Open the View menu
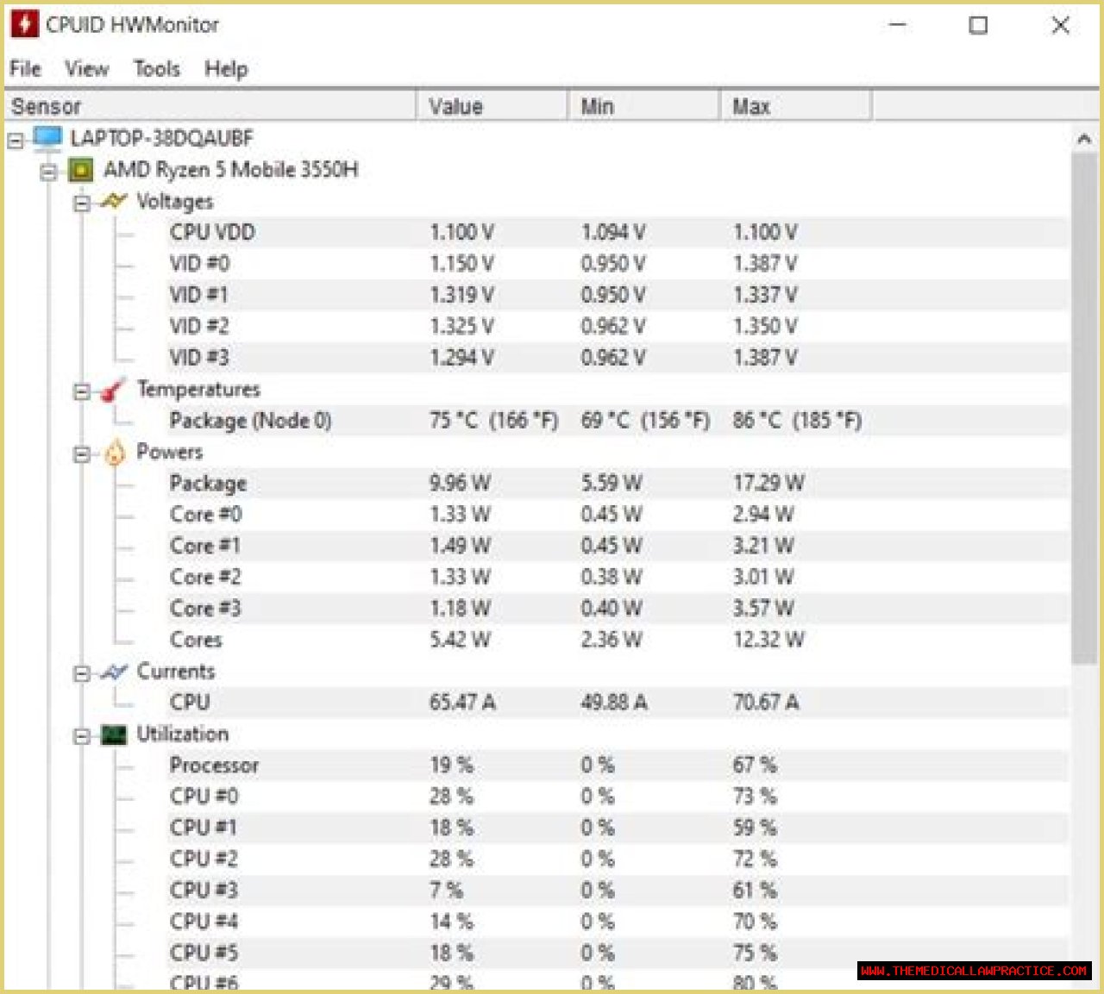 pyautogui.click(x=87, y=69)
